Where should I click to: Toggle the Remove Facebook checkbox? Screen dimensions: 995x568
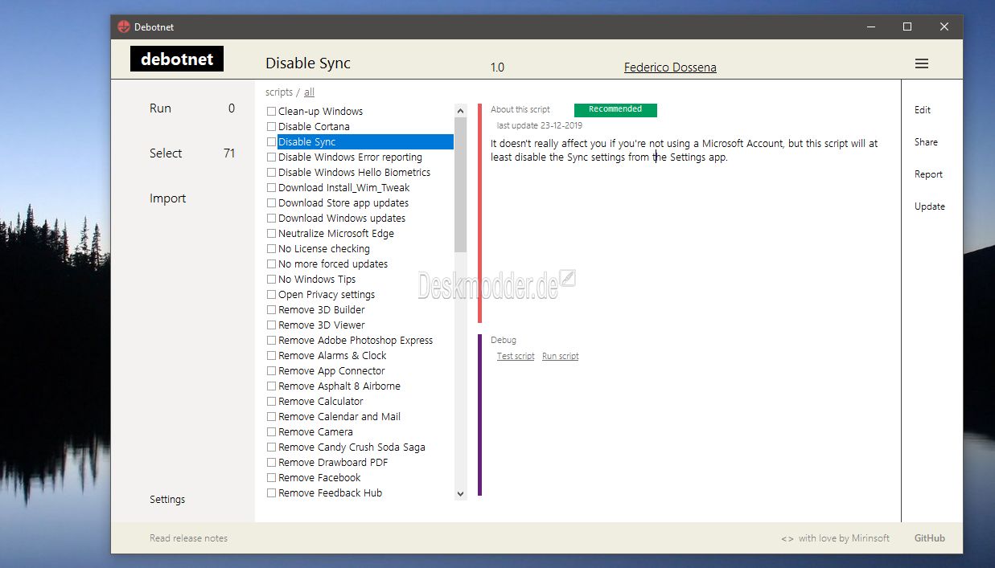[x=271, y=478]
